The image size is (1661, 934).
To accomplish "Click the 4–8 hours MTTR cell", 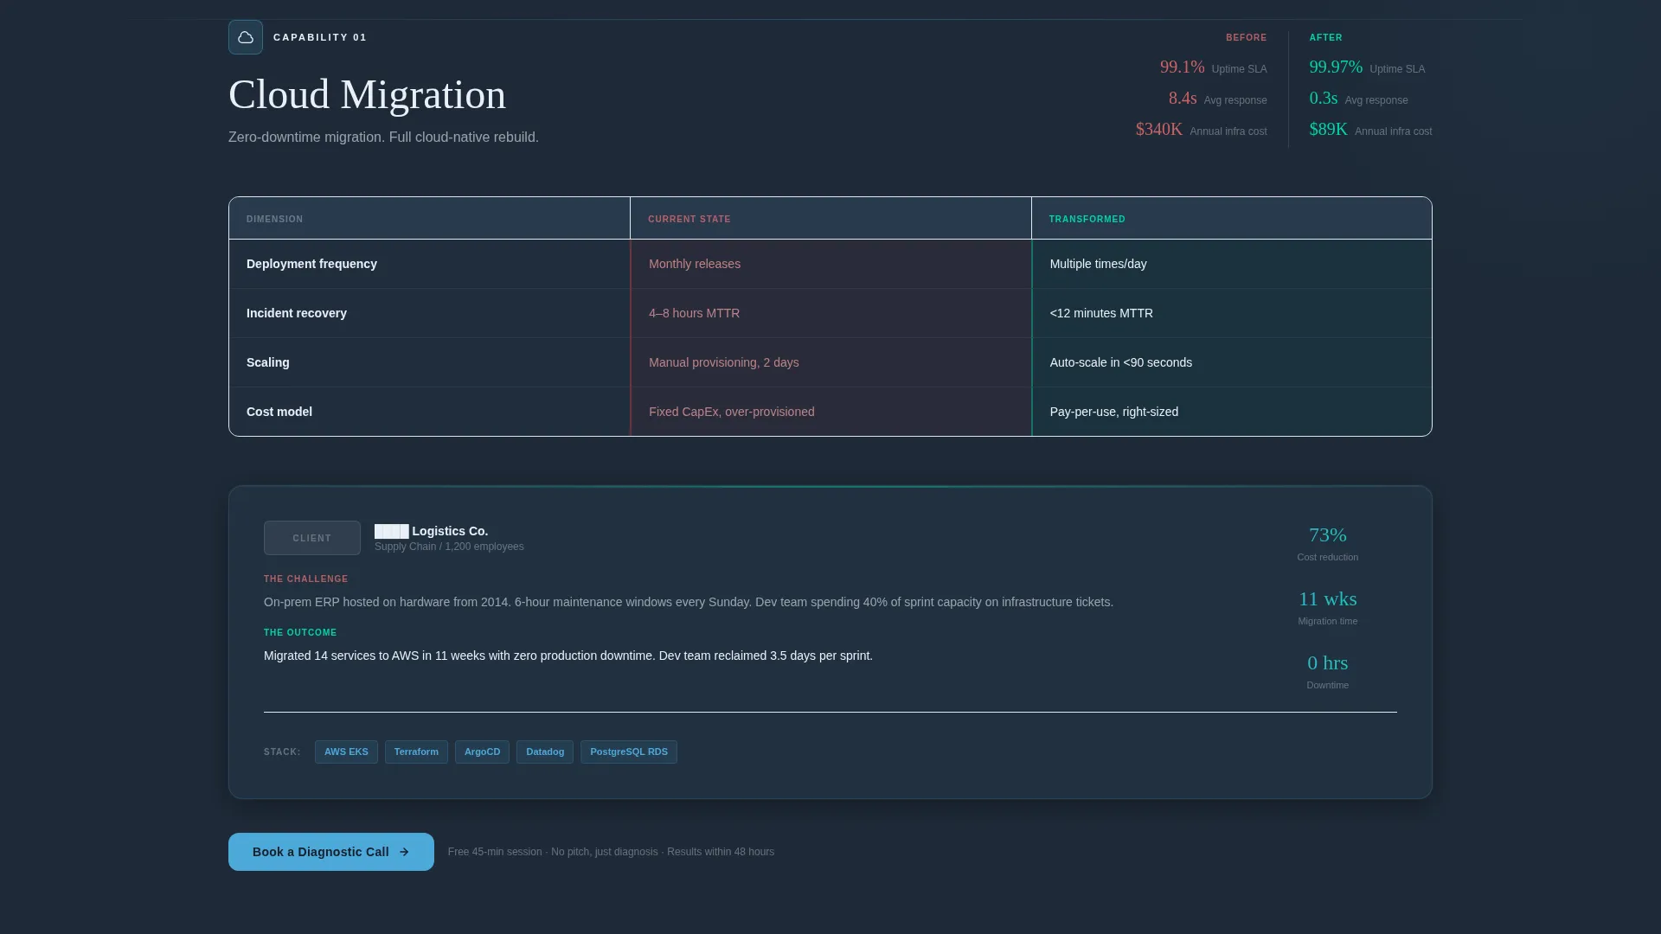I will coord(831,313).
